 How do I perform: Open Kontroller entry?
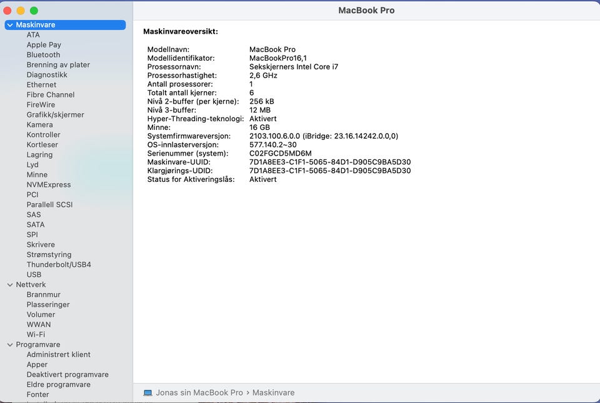tap(43, 134)
